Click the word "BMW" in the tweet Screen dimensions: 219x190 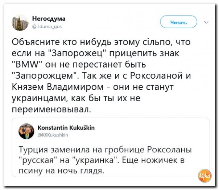28,65
